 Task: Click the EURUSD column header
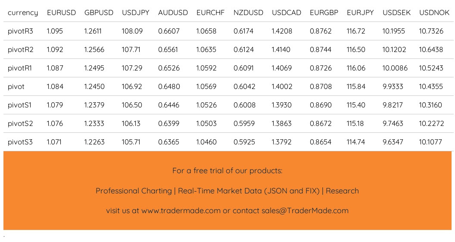tap(61, 12)
